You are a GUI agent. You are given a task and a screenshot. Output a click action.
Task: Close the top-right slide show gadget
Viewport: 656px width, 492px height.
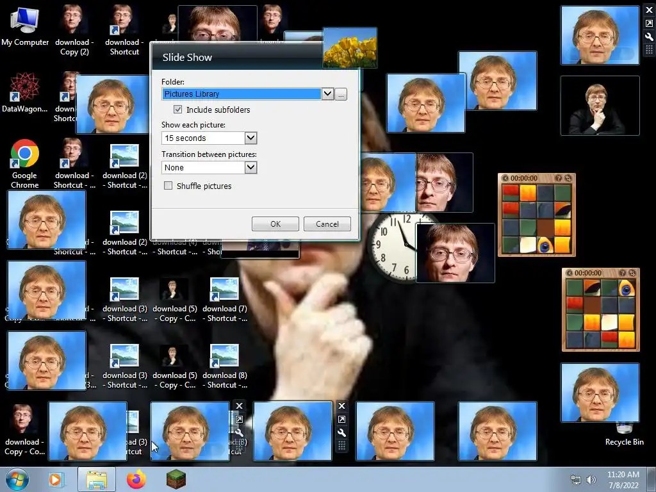[650, 10]
